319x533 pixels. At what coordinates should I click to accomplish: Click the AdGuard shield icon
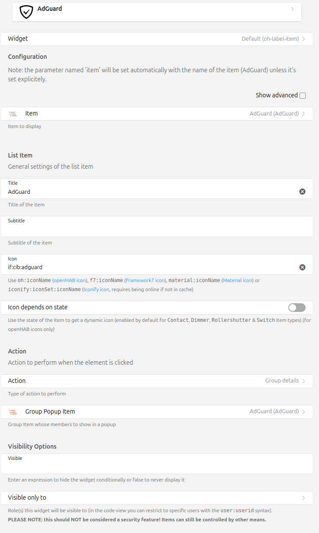point(27,12)
